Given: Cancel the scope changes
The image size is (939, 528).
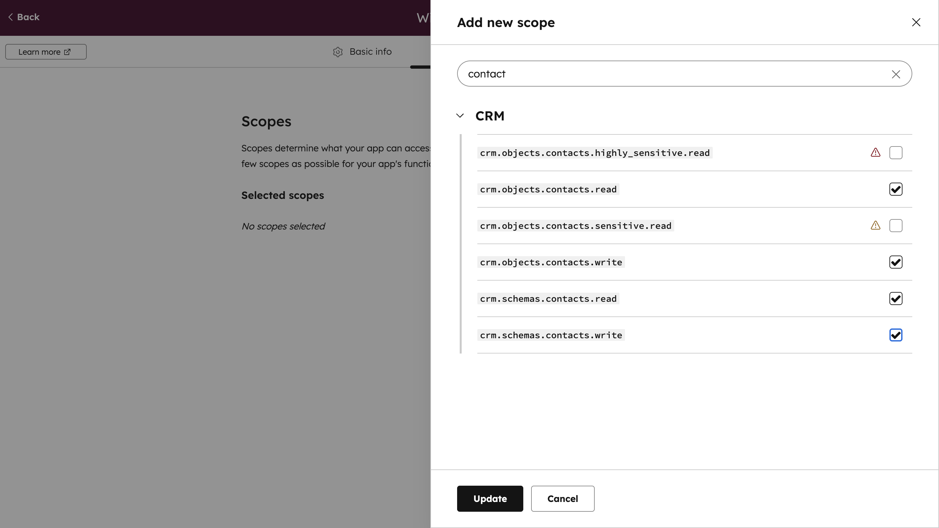Looking at the screenshot, I should [x=562, y=498].
